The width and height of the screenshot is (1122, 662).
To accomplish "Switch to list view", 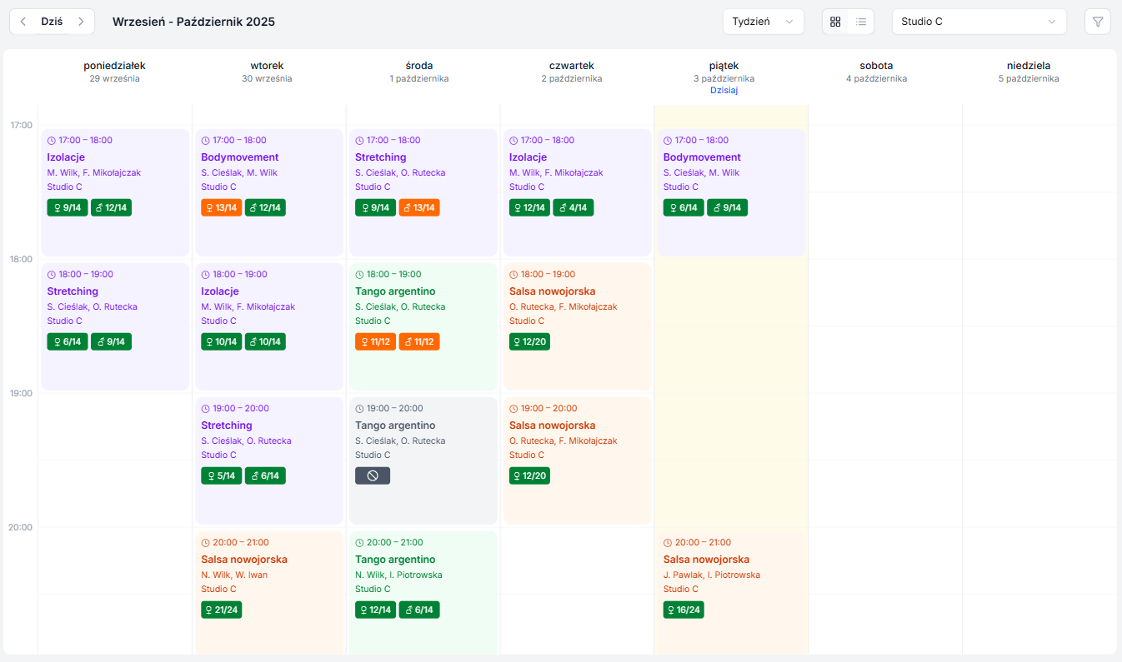I will (861, 22).
